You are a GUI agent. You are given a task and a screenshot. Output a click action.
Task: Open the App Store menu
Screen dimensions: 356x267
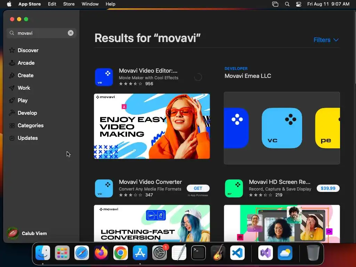coord(30,4)
